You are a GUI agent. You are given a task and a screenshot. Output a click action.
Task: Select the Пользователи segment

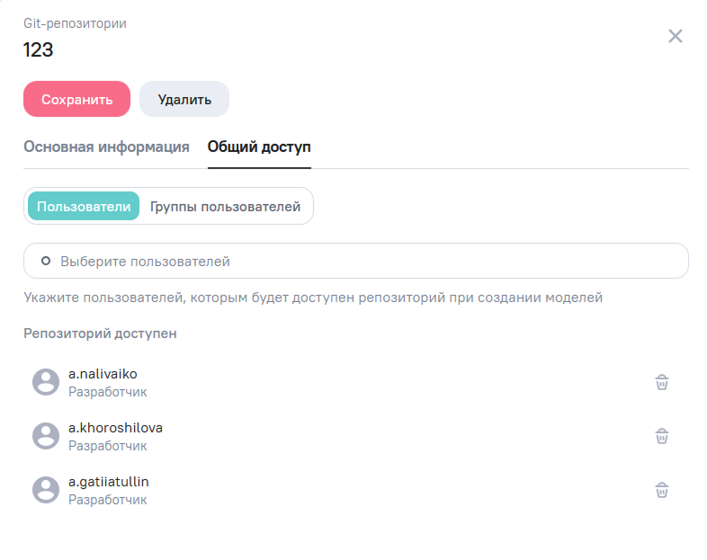(x=84, y=207)
